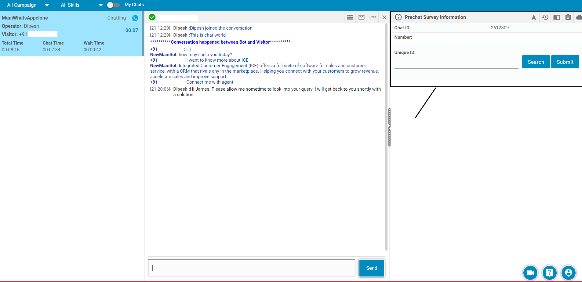Click the chat message text box
The width and height of the screenshot is (582, 282).
(x=251, y=268)
